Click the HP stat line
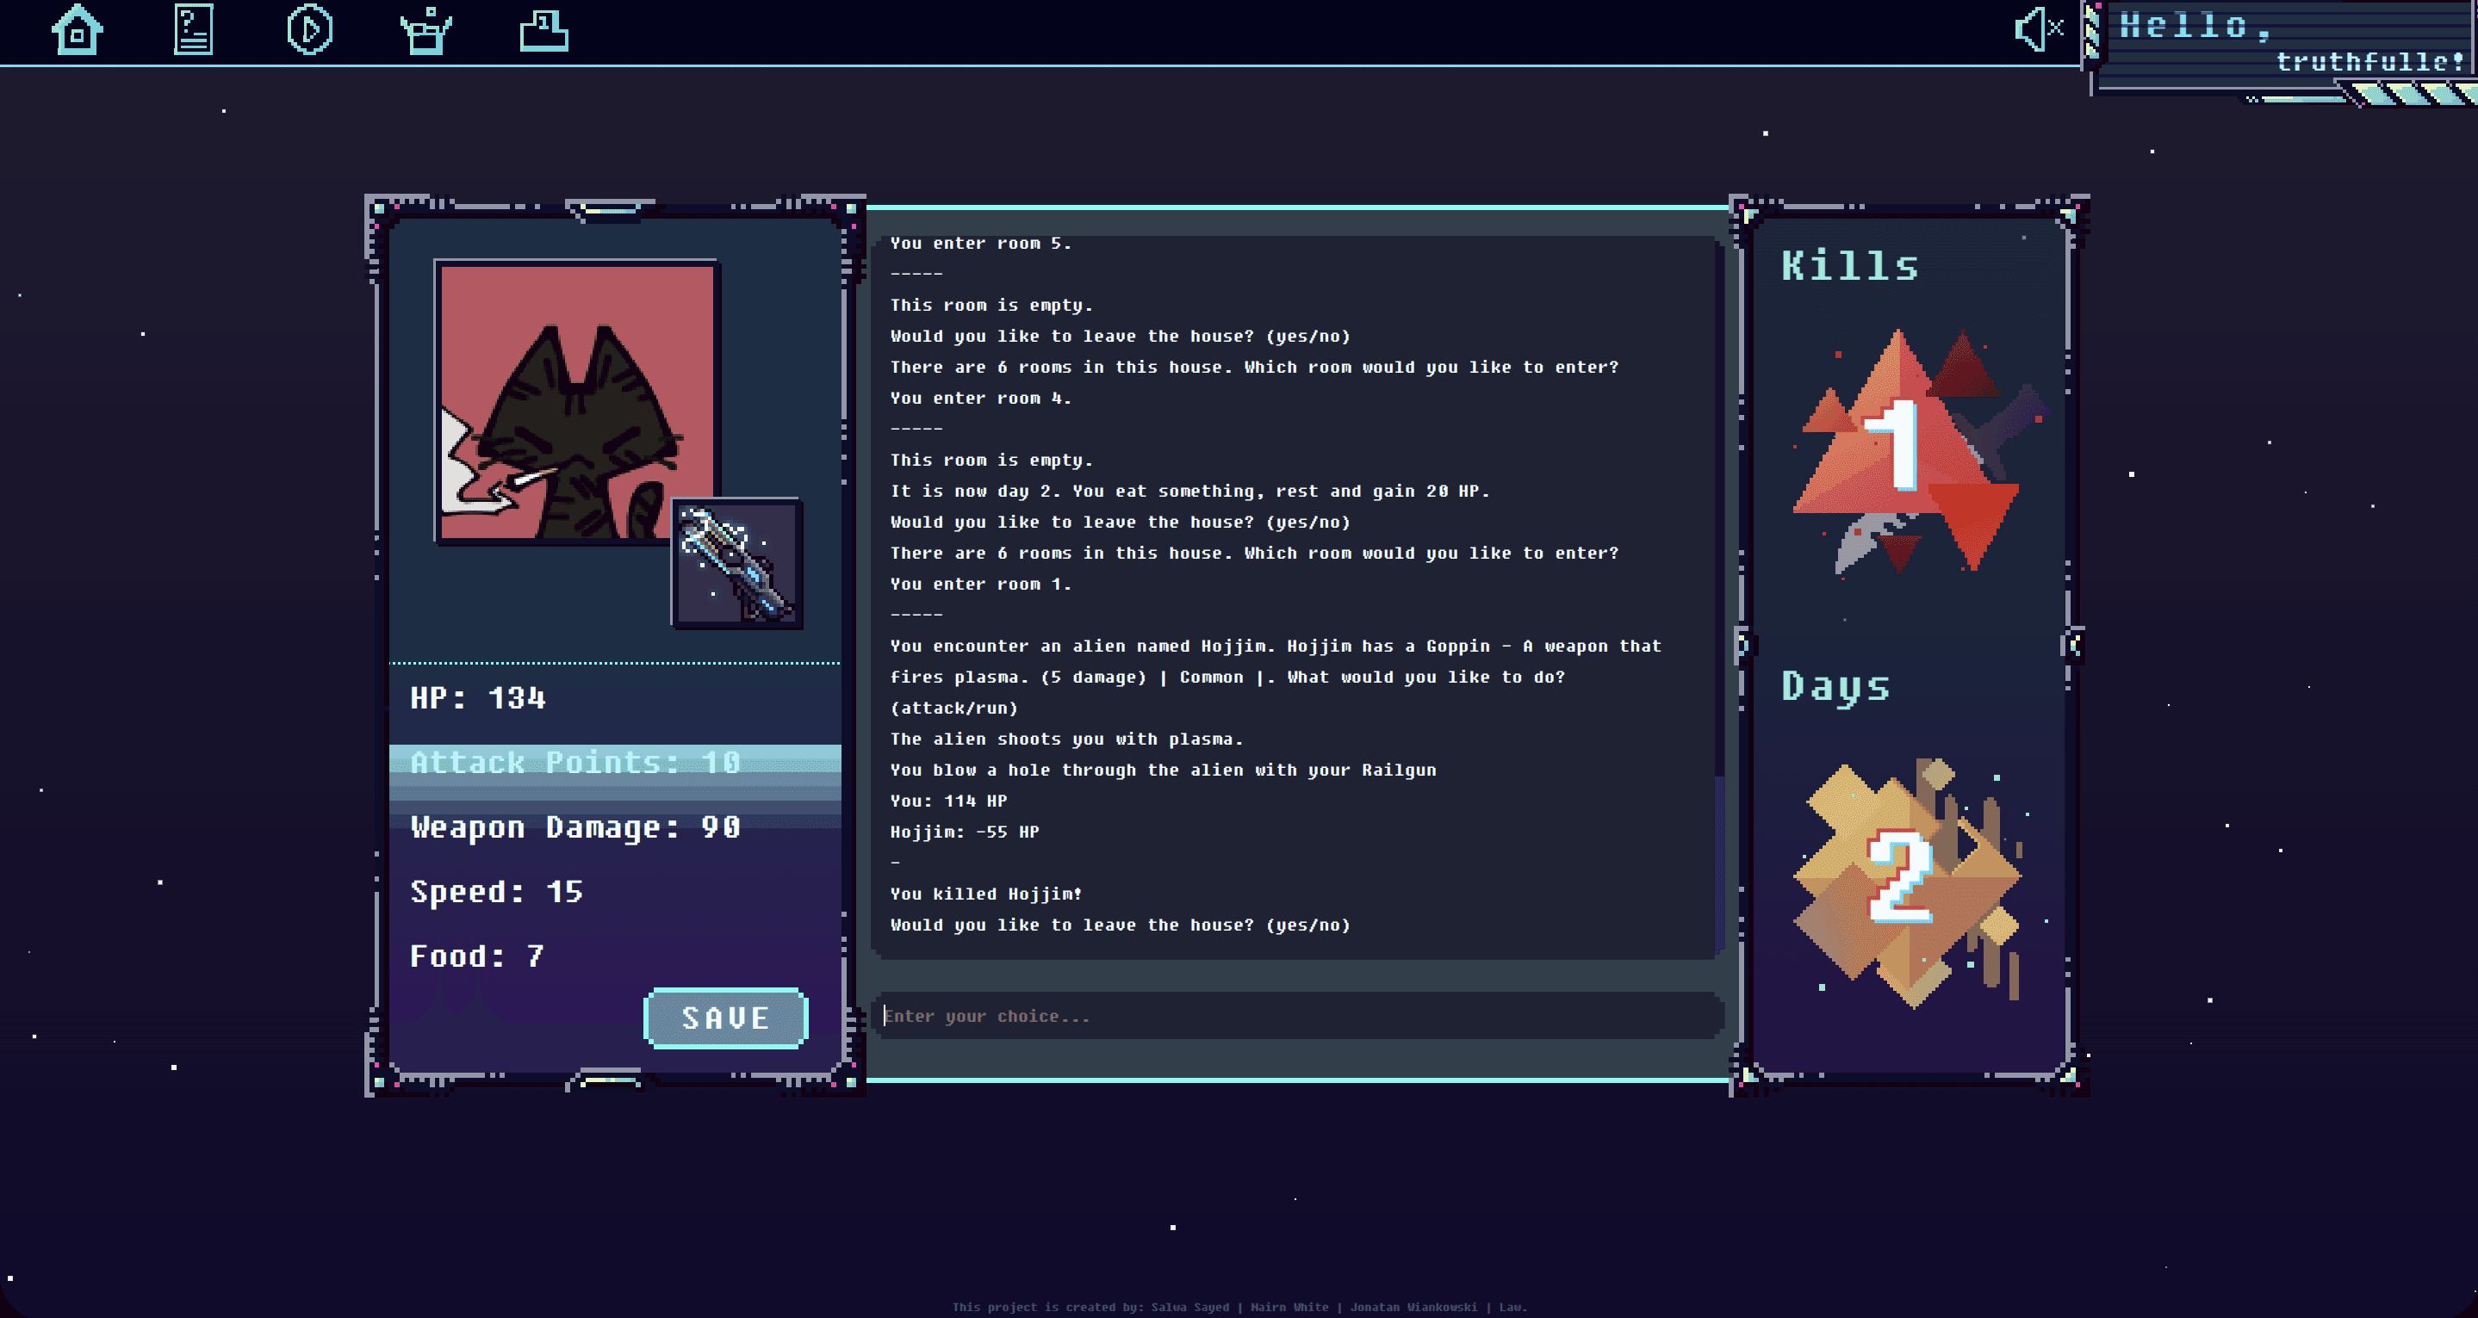2478x1318 pixels. (478, 698)
